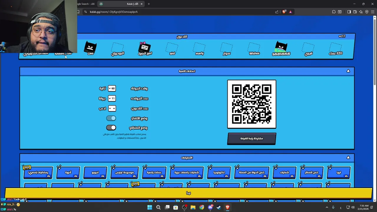Open Leo AI sparkle icon

coord(361,12)
